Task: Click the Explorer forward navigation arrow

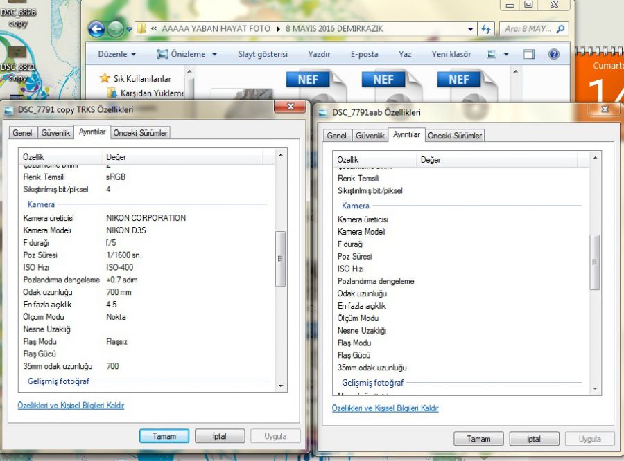Action: click(x=115, y=29)
